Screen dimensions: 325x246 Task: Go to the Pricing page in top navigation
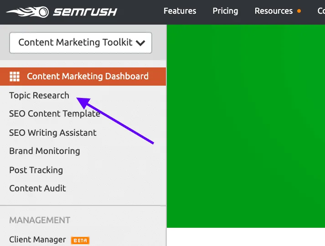click(225, 11)
